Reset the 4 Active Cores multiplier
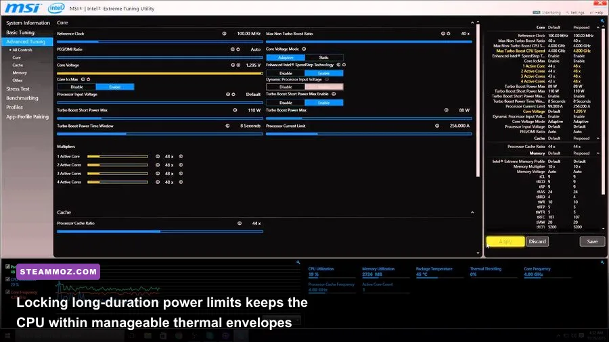 coord(181,182)
